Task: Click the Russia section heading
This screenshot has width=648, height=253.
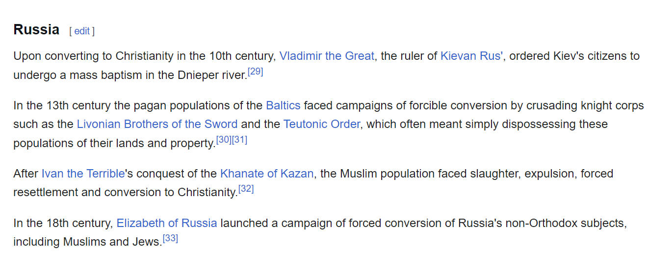Action: click(x=36, y=29)
